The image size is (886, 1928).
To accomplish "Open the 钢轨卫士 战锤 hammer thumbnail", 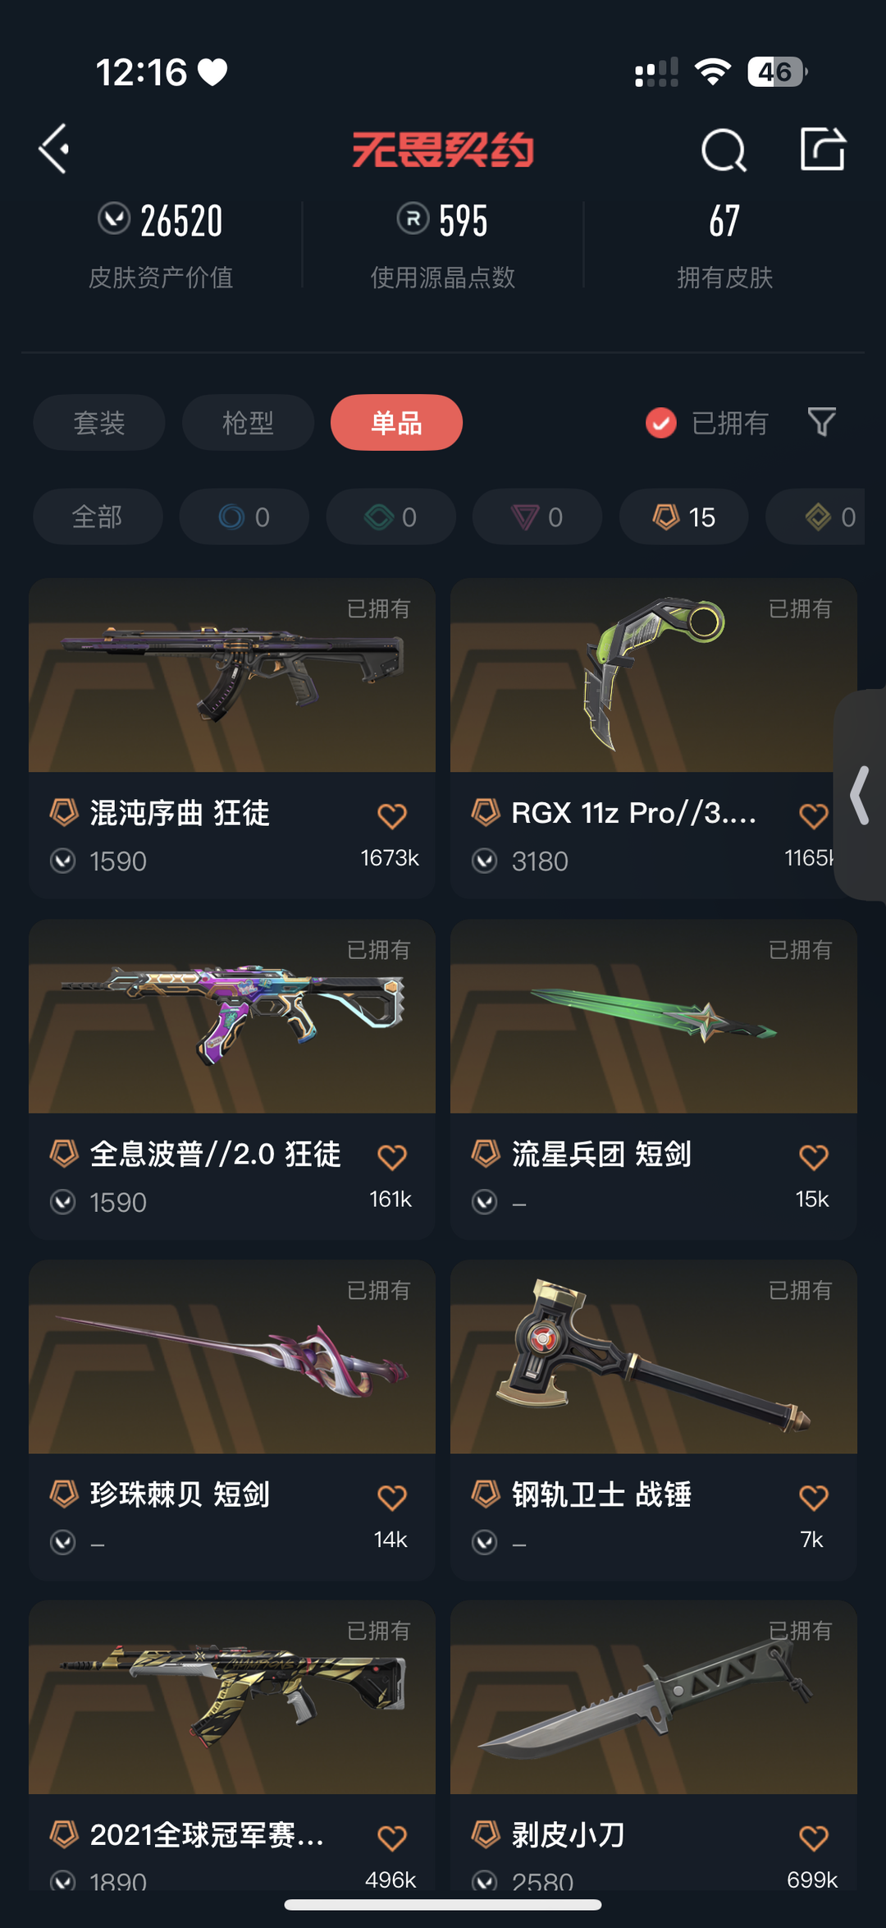I will click(654, 1356).
